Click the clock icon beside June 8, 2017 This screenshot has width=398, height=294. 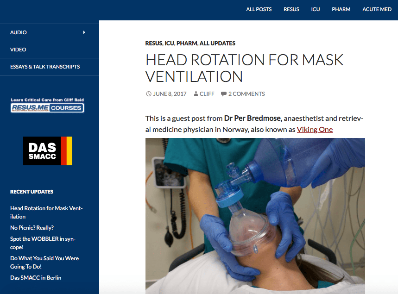pos(148,94)
